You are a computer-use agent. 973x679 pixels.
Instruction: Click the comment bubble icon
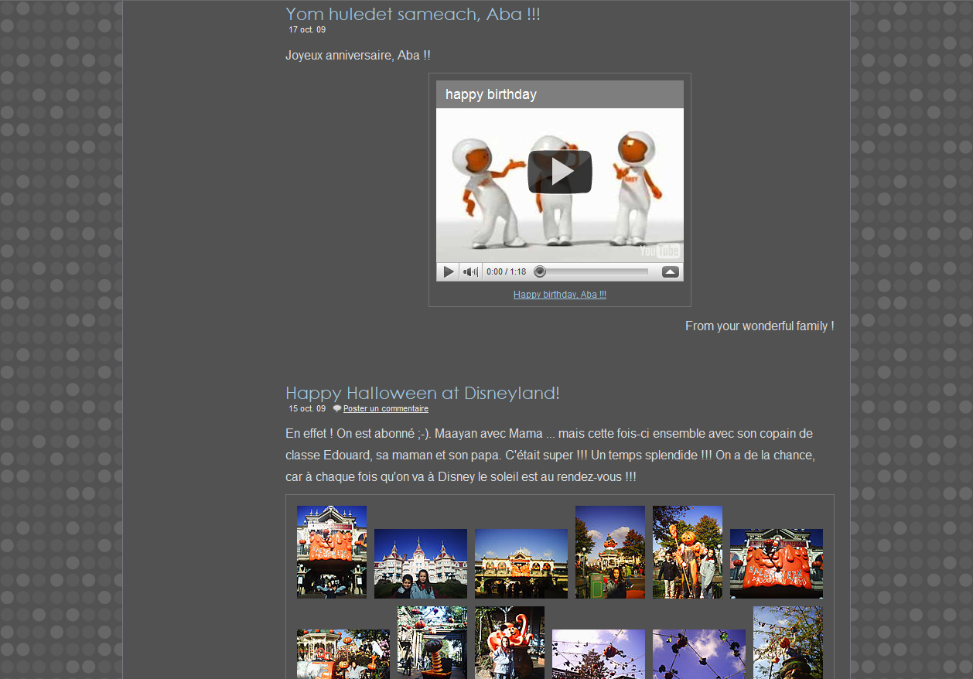[337, 409]
